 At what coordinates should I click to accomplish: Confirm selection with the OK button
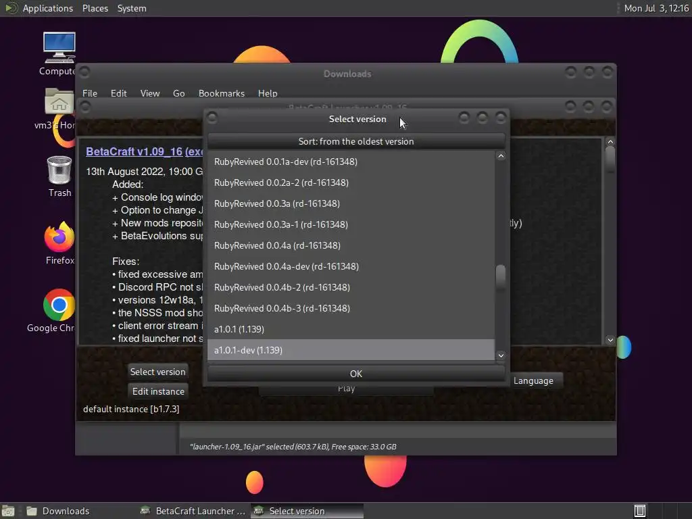[356, 374]
